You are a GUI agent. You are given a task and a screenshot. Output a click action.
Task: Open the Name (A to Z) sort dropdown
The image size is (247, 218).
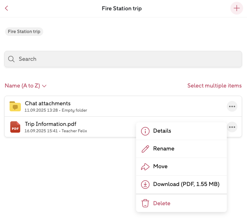pyautogui.click(x=26, y=86)
